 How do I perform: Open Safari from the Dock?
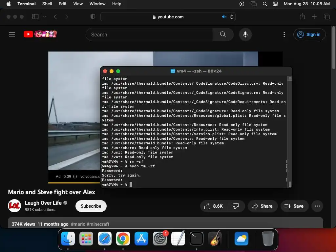pos(105,239)
